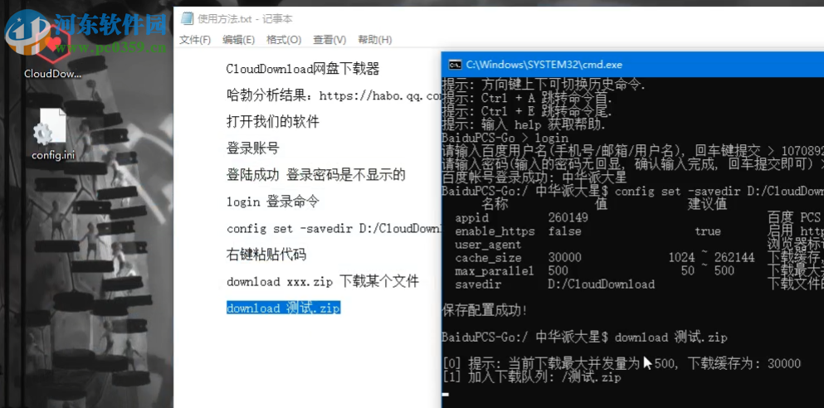Open the 格式(O) menu in Notepad

point(284,40)
